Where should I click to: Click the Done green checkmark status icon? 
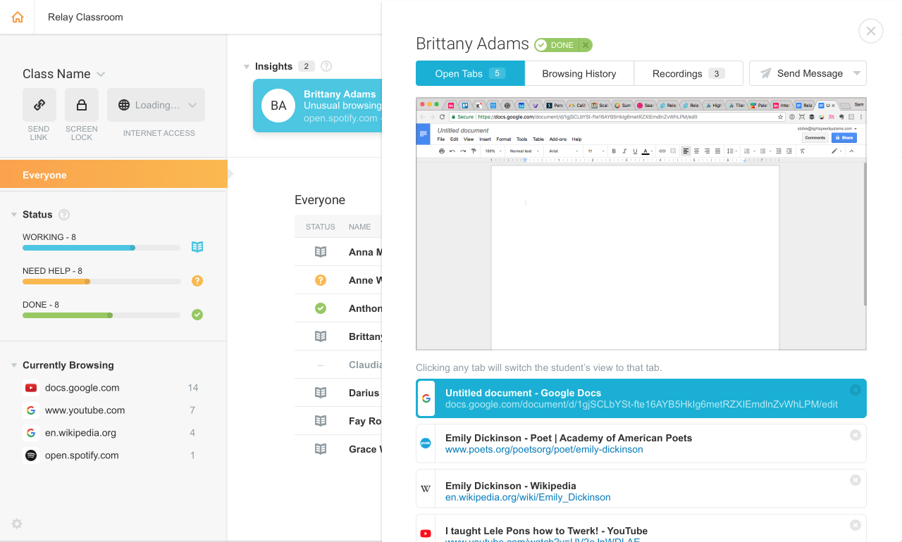197,315
